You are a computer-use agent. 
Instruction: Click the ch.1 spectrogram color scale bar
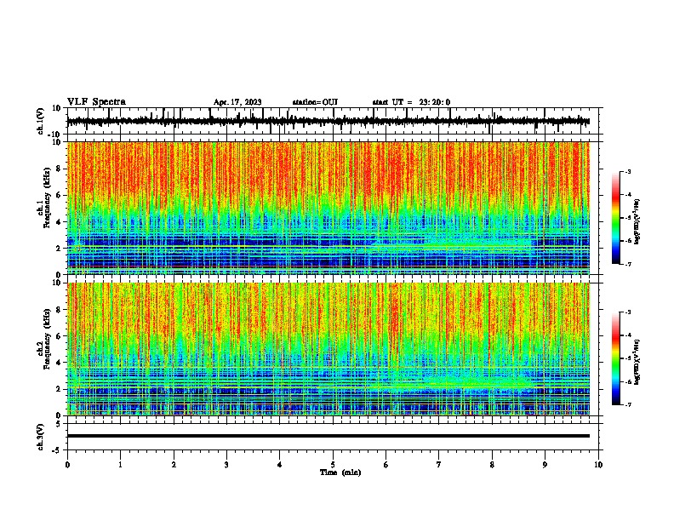(616, 218)
